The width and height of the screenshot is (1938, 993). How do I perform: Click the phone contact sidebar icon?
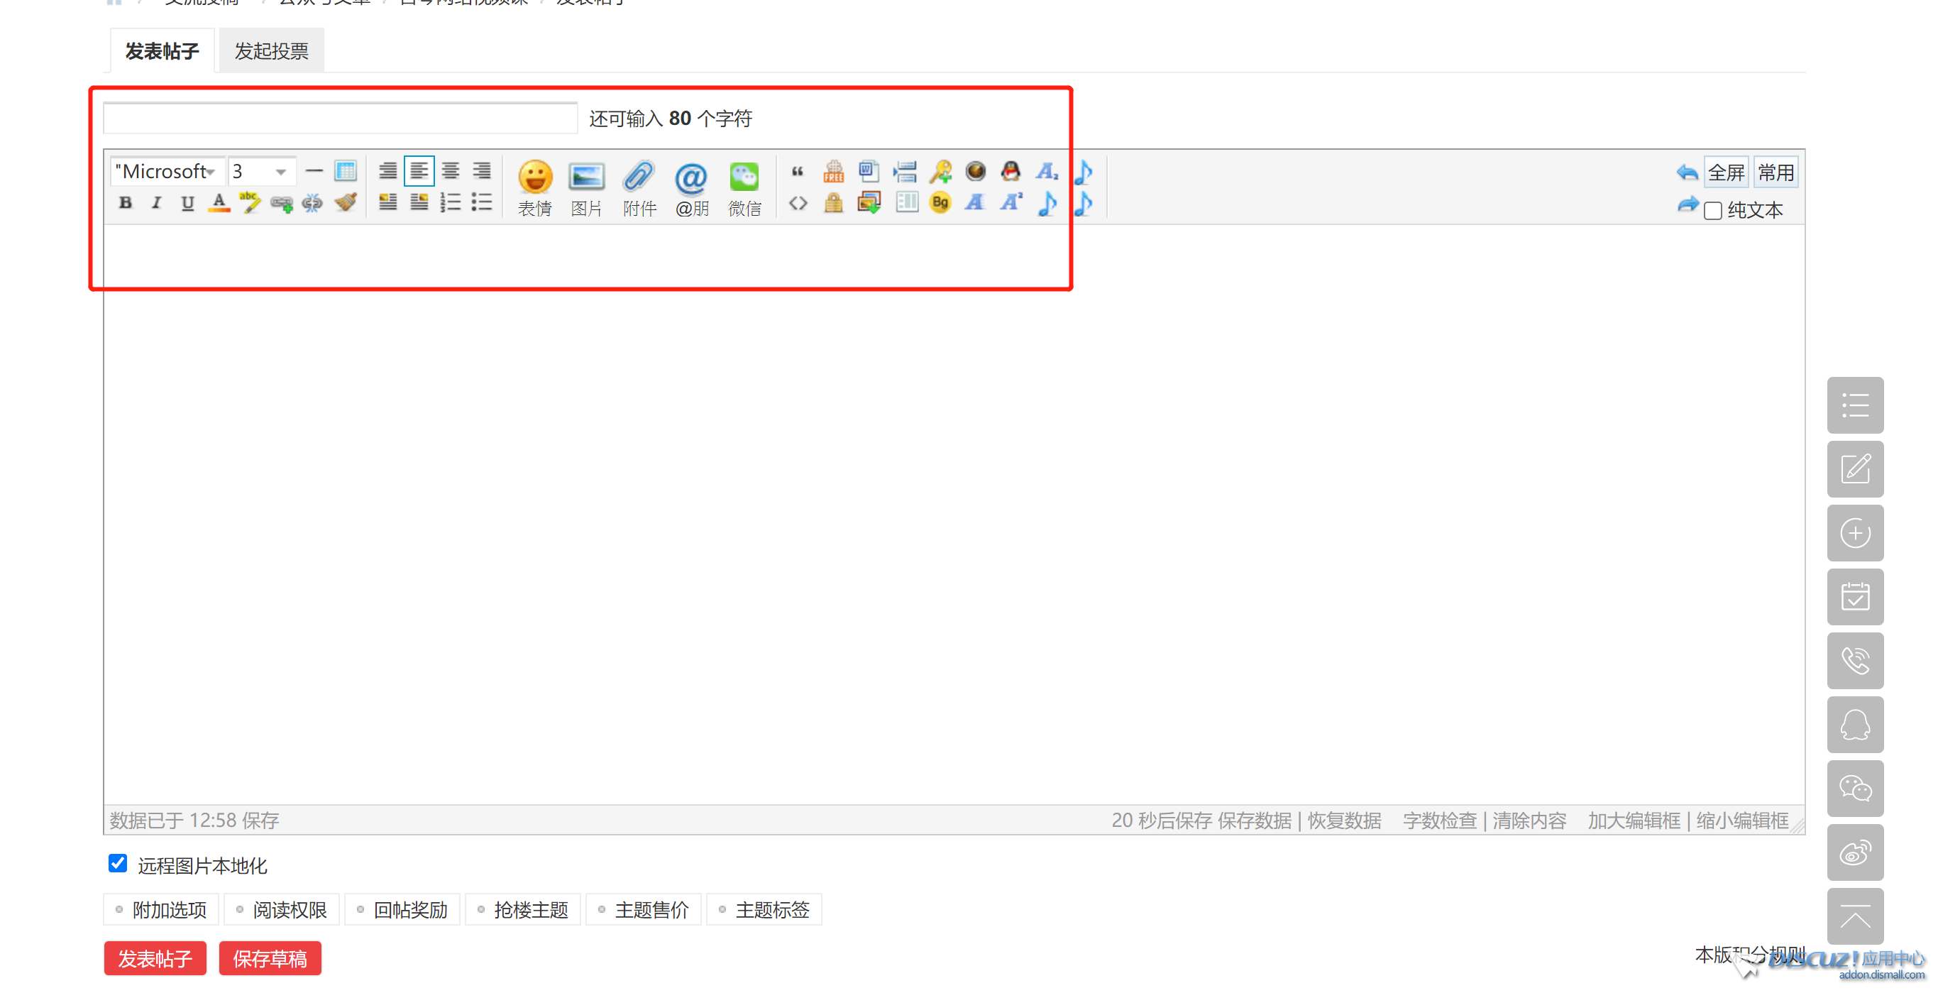pyautogui.click(x=1854, y=661)
